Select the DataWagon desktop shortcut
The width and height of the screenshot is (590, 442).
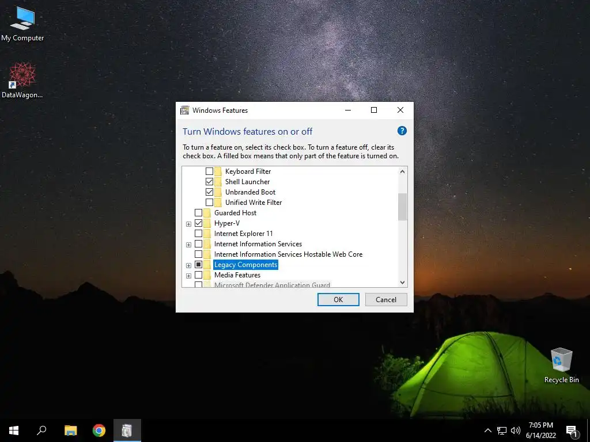pos(22,81)
